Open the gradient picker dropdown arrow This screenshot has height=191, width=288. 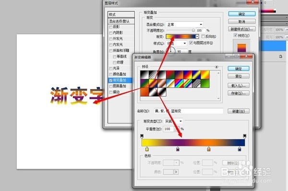(x=197, y=36)
